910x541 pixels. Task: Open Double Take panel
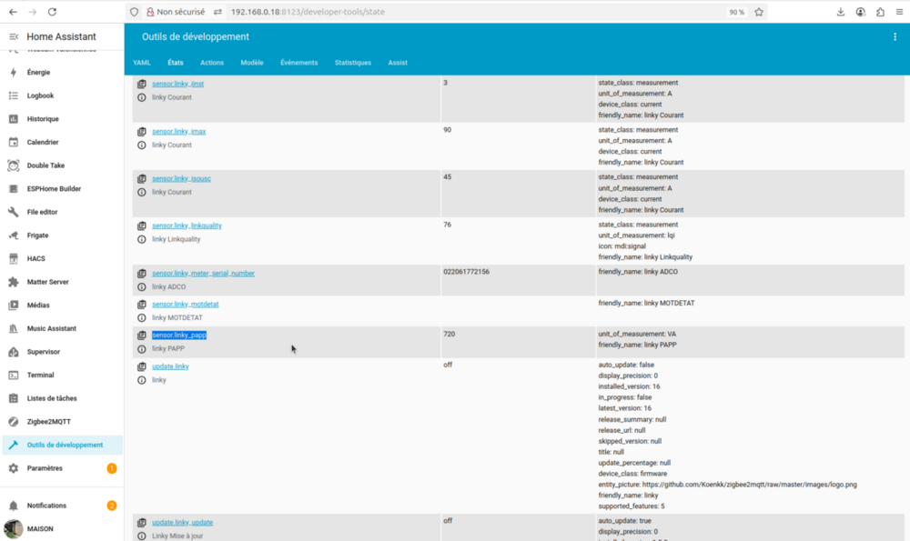(62, 165)
